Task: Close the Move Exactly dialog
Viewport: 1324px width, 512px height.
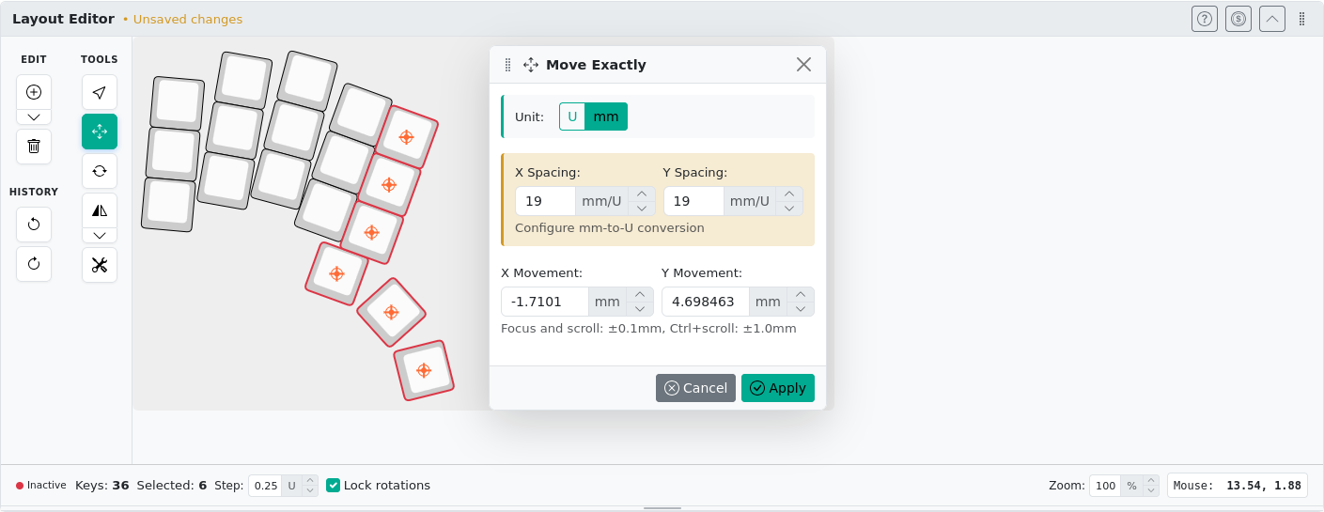Action: (x=803, y=65)
